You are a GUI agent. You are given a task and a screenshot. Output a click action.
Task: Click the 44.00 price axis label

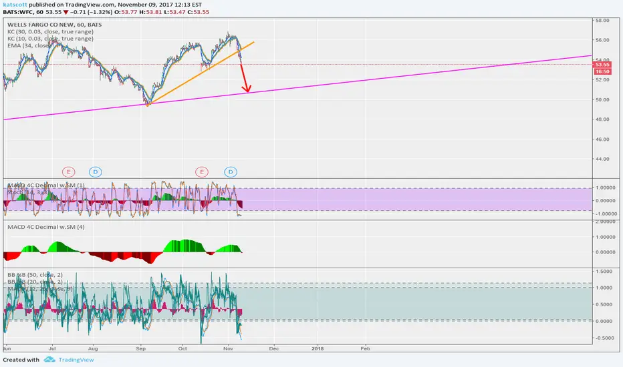(602, 159)
